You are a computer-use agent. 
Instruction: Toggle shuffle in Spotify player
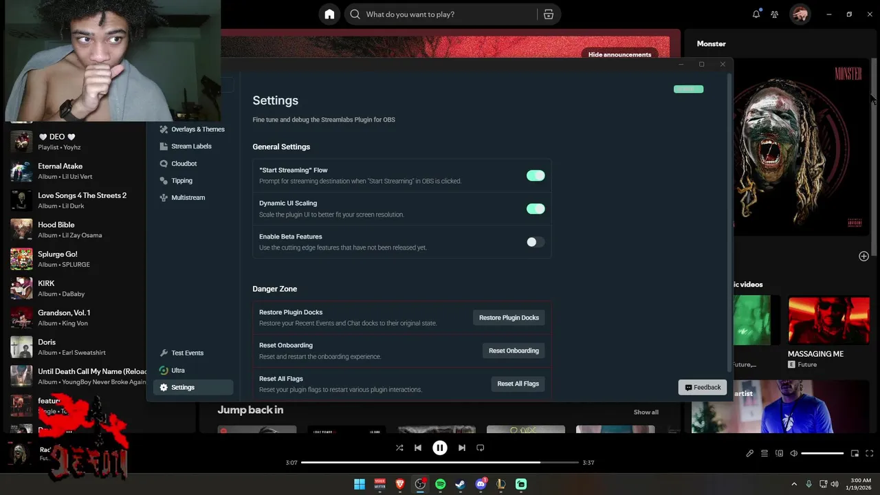[x=399, y=448]
